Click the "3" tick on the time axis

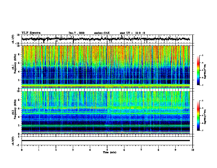coord(73,150)
